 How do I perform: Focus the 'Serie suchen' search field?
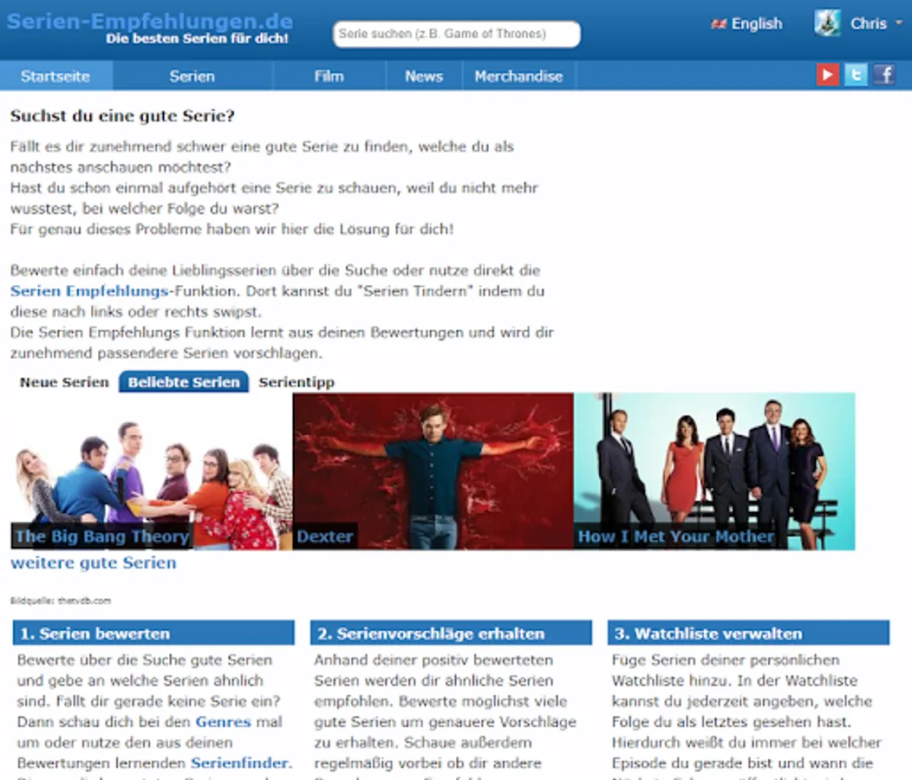coord(457,35)
